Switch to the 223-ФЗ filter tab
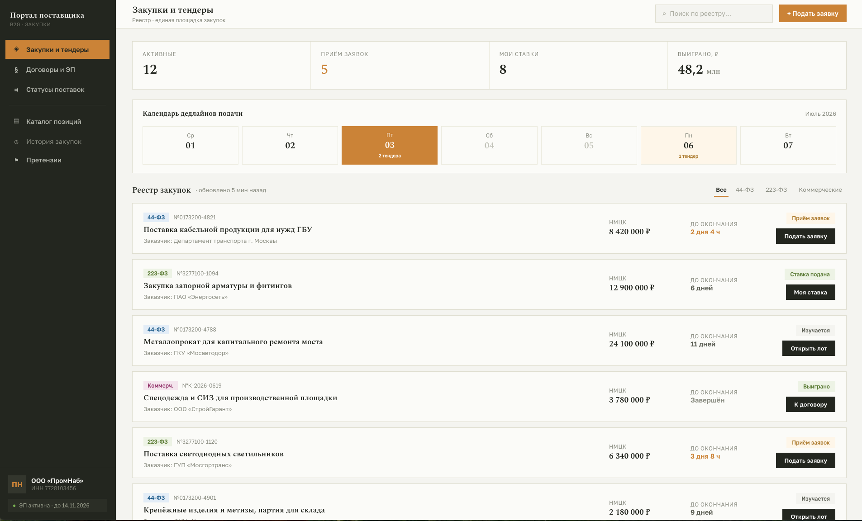862x521 pixels. (776, 190)
